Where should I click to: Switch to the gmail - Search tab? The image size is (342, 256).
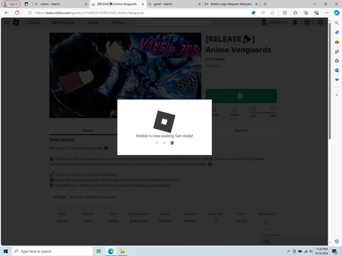coord(174,4)
